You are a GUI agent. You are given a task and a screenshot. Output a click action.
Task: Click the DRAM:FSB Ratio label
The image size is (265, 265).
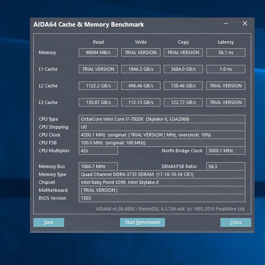click(179, 166)
